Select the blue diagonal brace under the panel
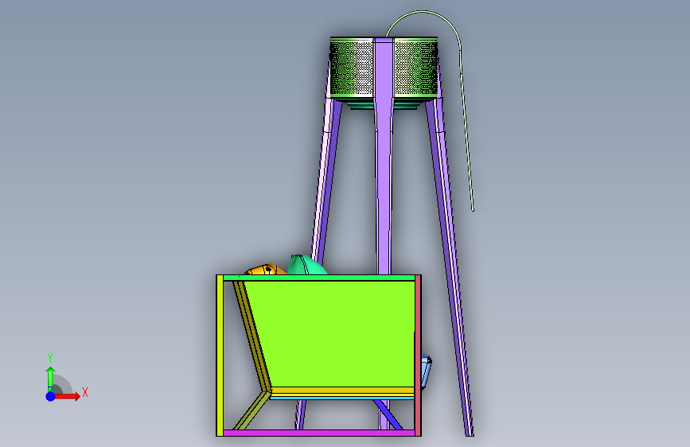This screenshot has height=447, width=690. coord(388,415)
